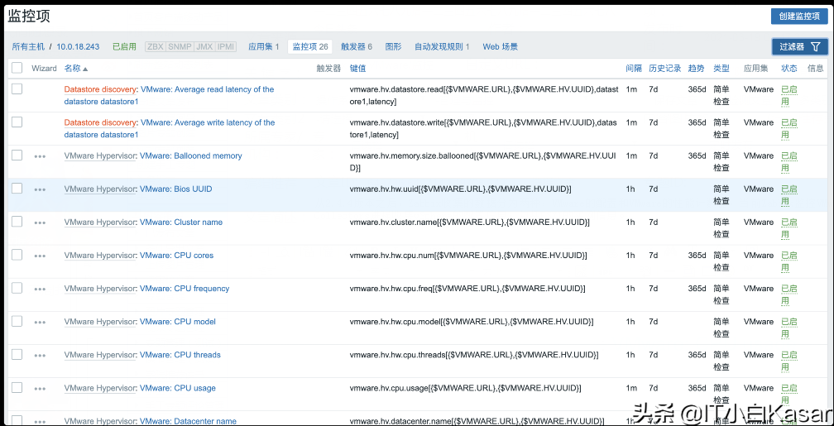Check the Cluster name item checkbox
Viewport: 834px width, 426px height.
click(17, 221)
